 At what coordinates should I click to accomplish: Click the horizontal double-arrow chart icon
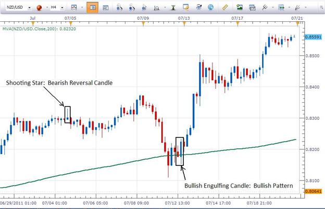281,7
